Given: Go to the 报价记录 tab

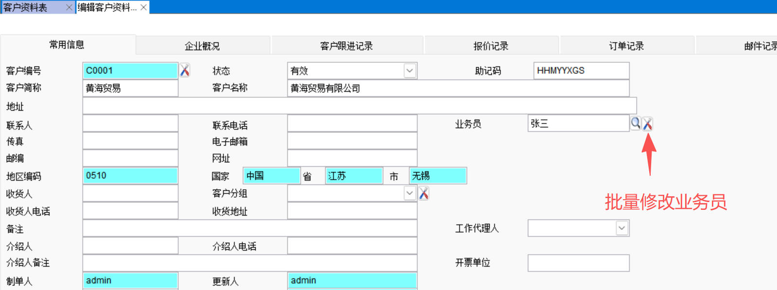Looking at the screenshot, I should point(491,46).
